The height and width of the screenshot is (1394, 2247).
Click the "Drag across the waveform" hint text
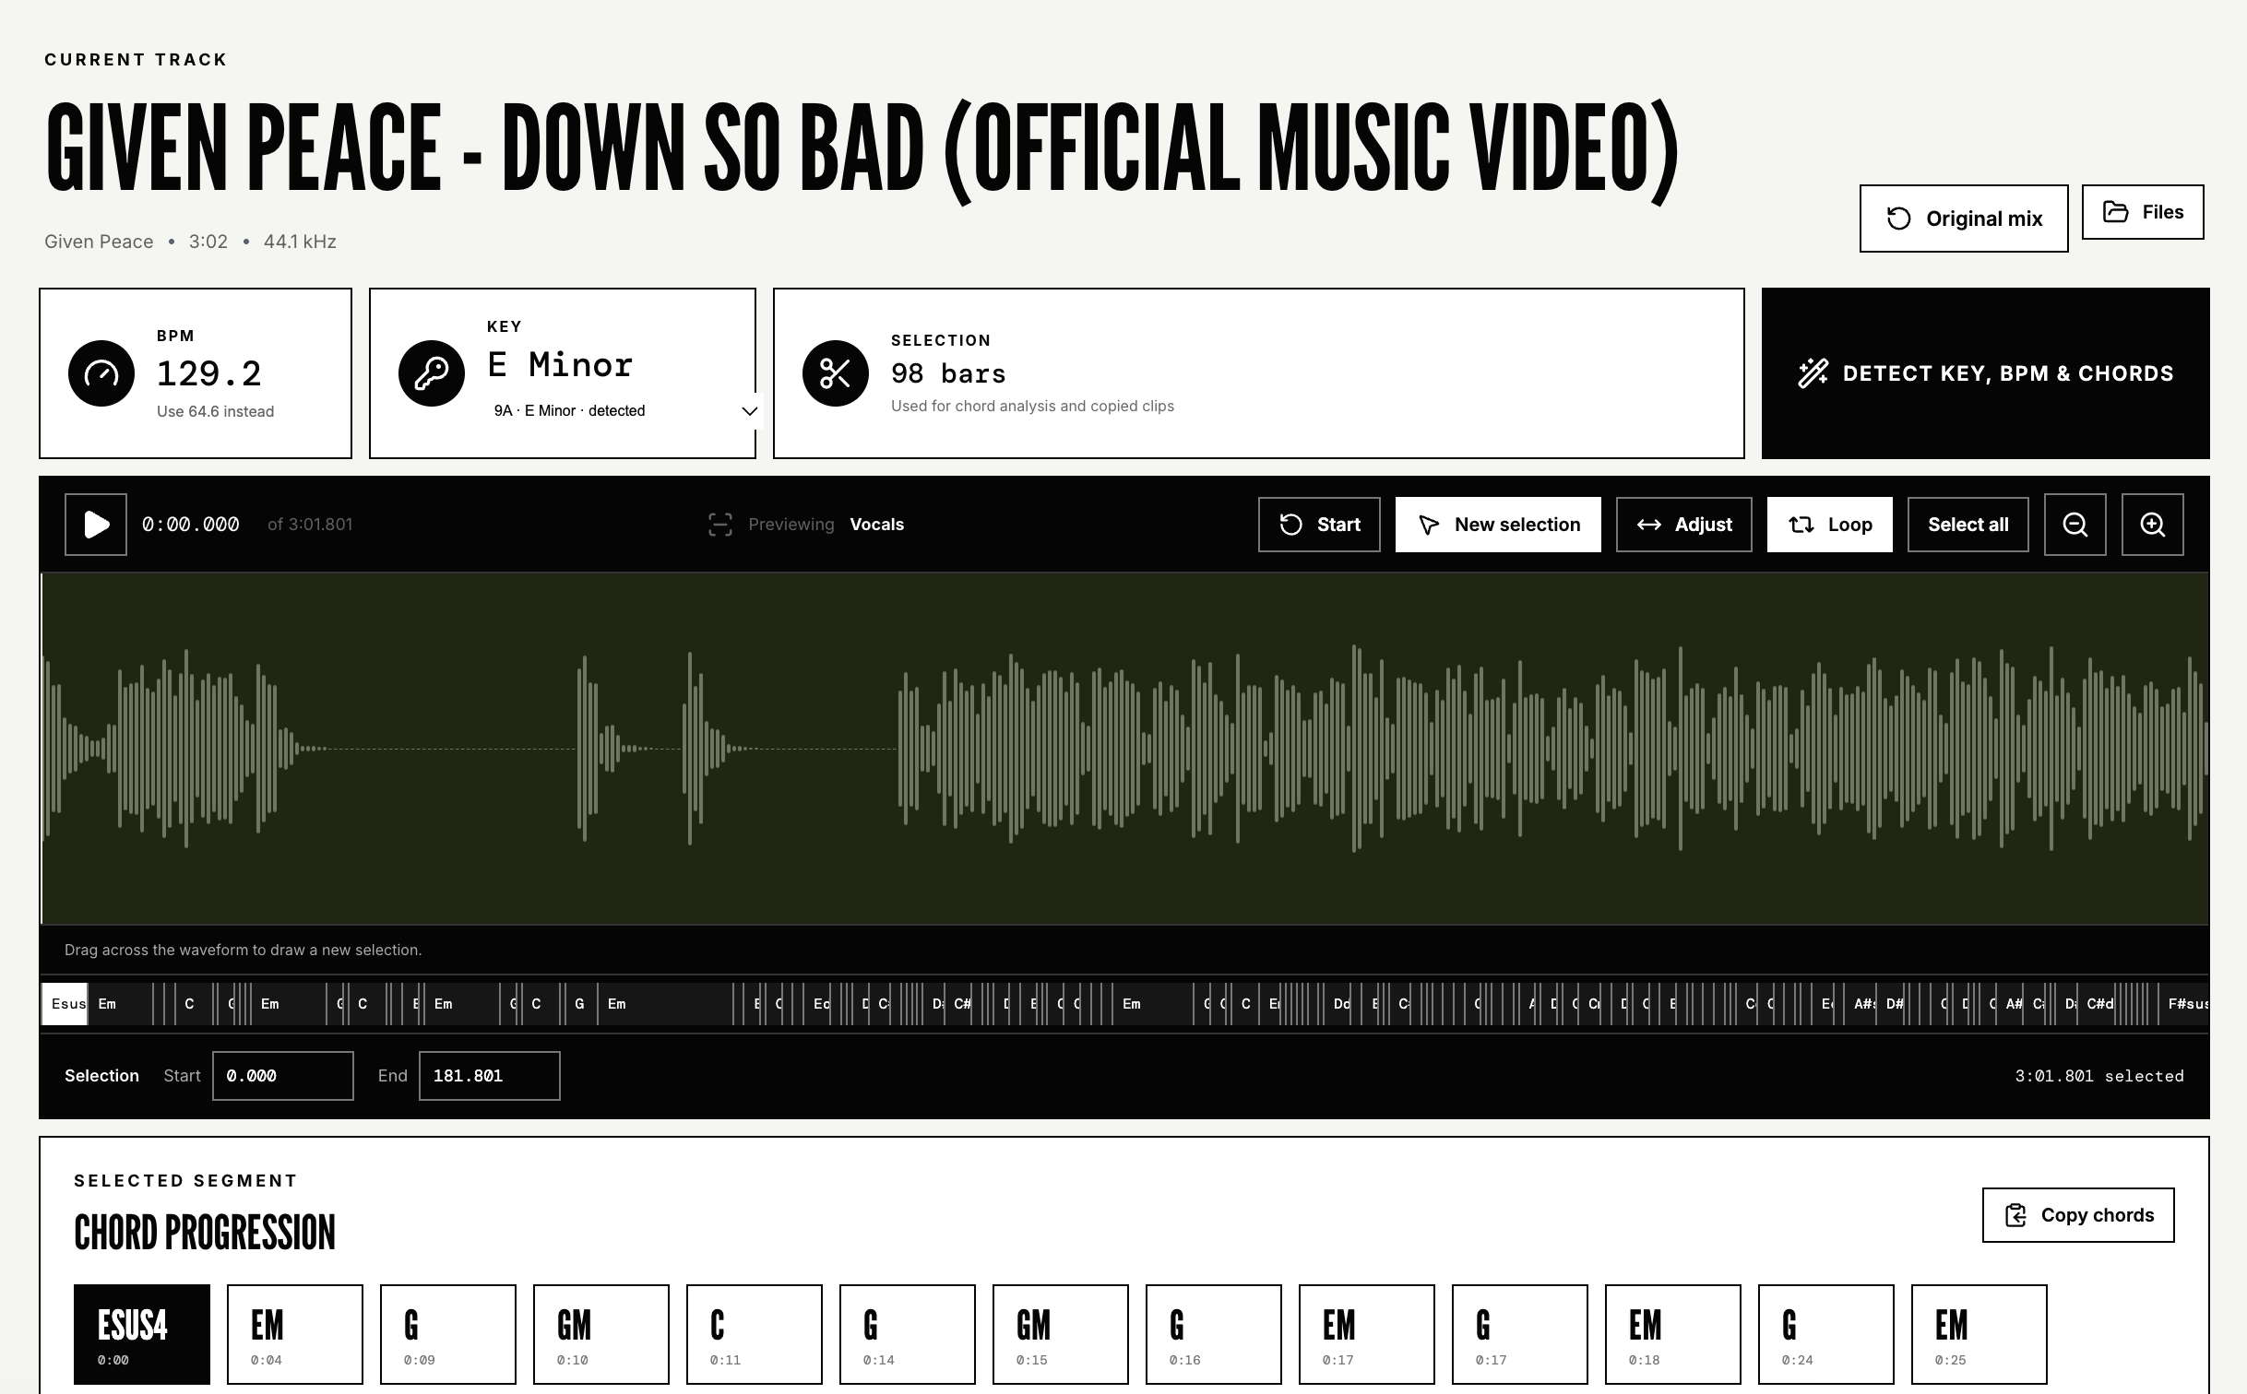(244, 950)
